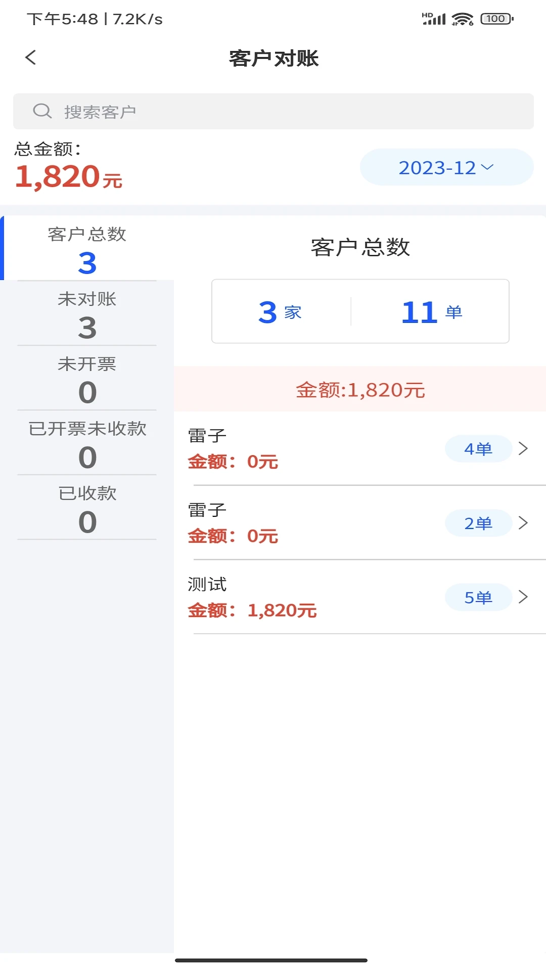Tap the search magnifier icon
The image size is (546, 970).
[x=42, y=111]
